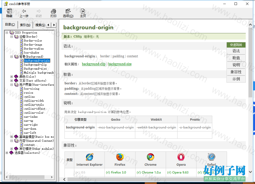Image resolution: width=255 pixels, height=184 pixels.
Task: Collapse the 背景(Background) node
Action: tap(11, 57)
